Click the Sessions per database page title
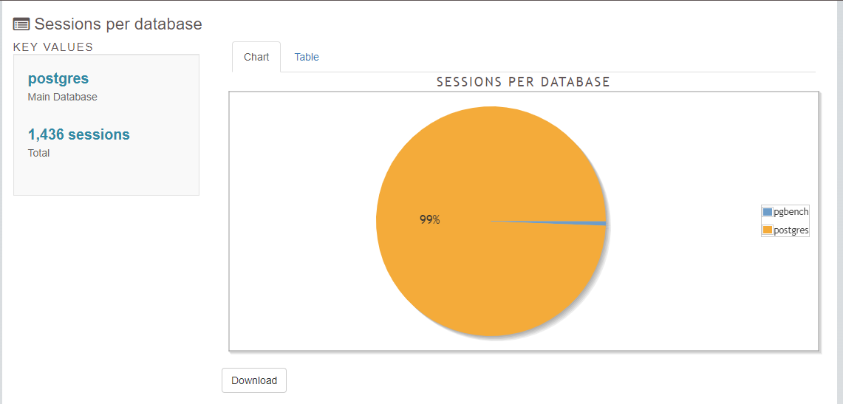The height and width of the screenshot is (404, 843). coord(118,24)
